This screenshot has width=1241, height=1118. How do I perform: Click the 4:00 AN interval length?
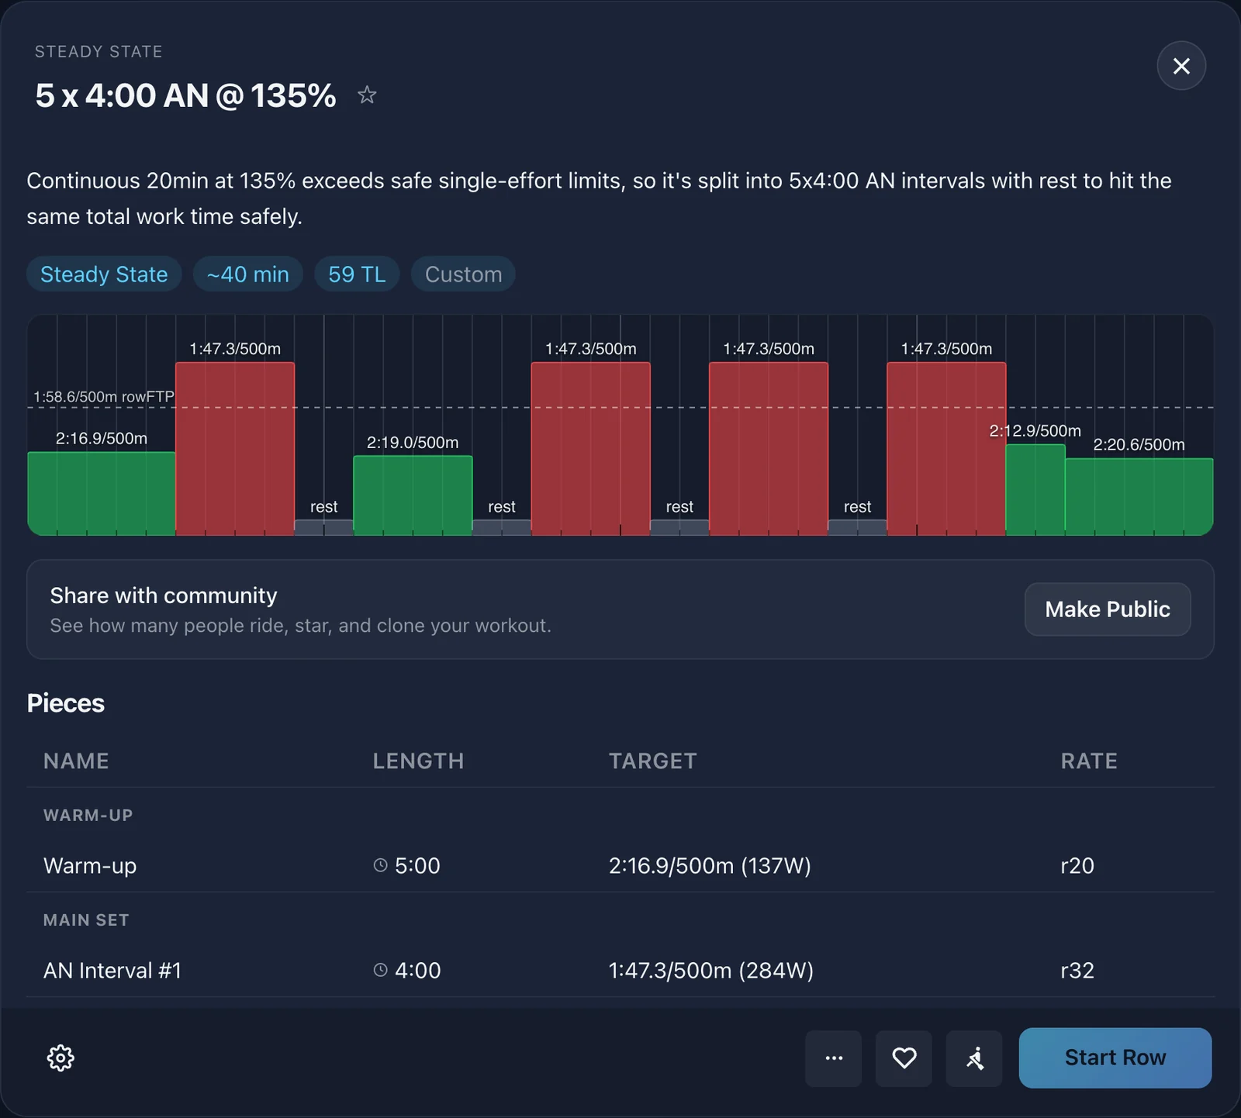(417, 970)
